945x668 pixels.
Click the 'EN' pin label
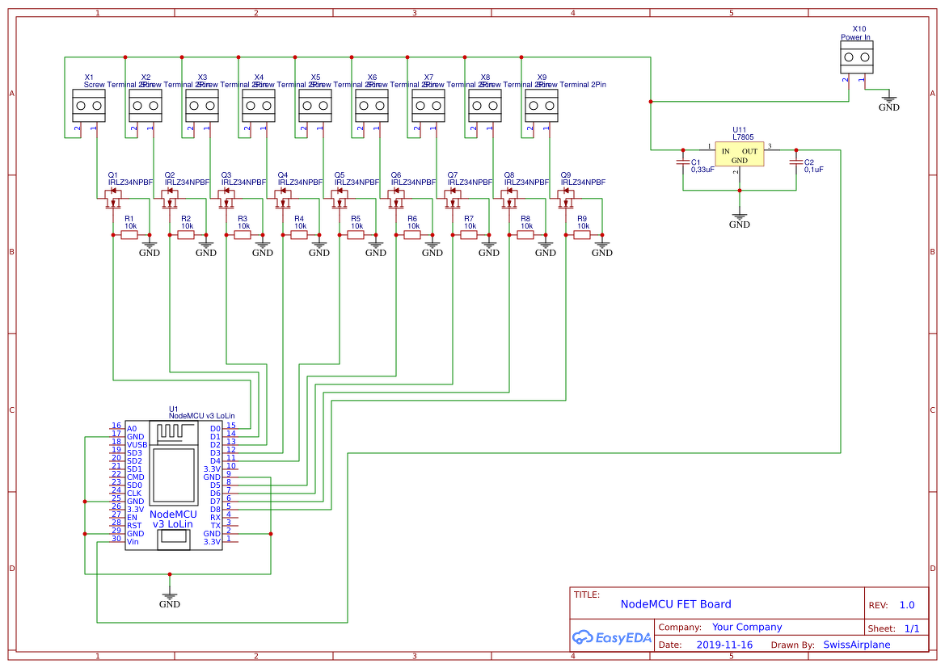(x=132, y=518)
